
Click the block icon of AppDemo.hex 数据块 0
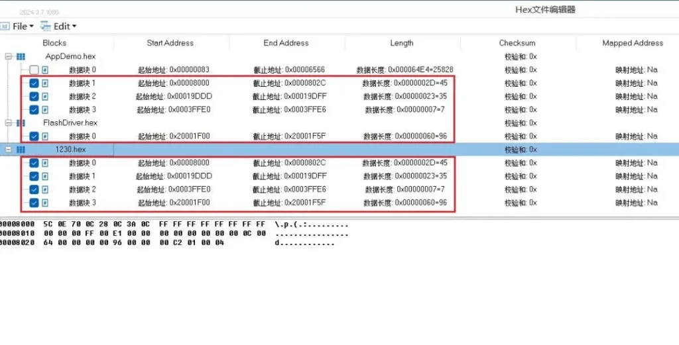point(46,70)
